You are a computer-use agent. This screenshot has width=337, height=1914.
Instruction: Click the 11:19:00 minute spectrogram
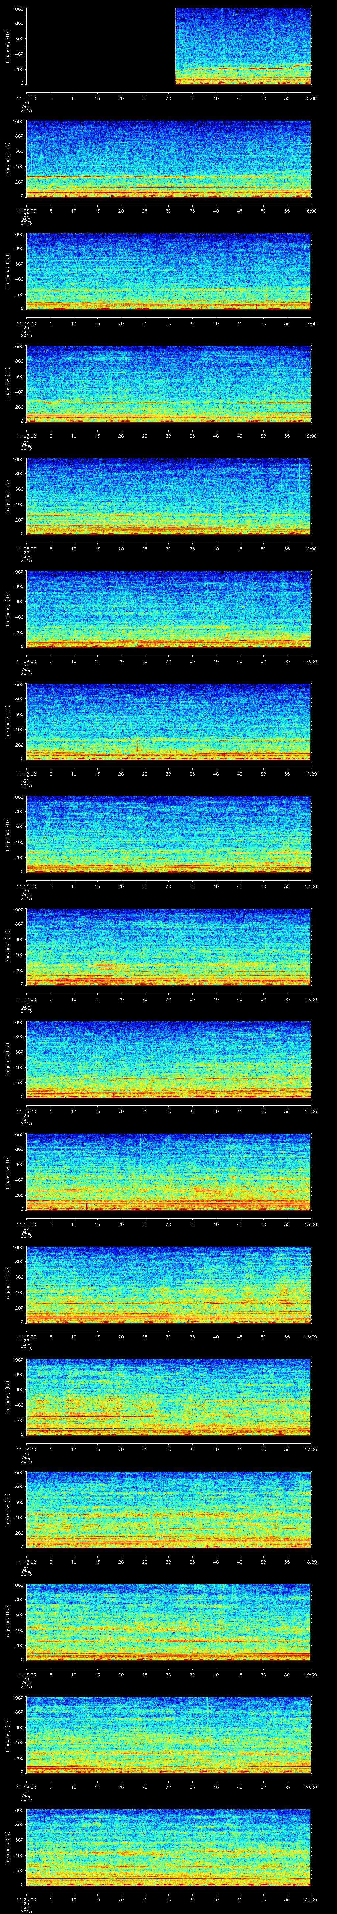tap(169, 1735)
